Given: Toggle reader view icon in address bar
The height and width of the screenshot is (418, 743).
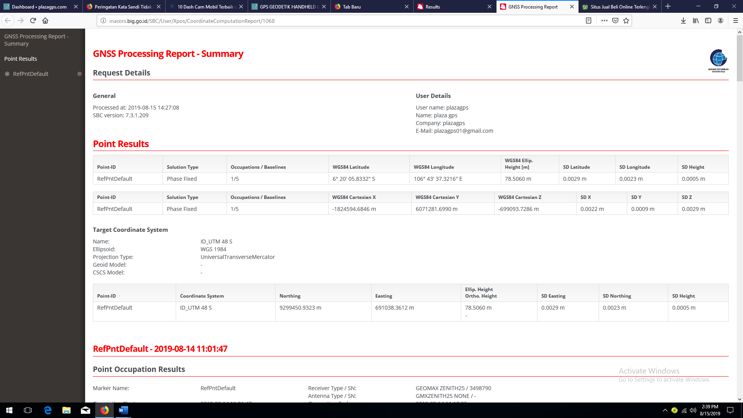Looking at the screenshot, I should click(x=589, y=21).
